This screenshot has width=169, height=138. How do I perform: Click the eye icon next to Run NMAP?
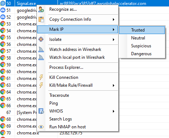(41, 127)
